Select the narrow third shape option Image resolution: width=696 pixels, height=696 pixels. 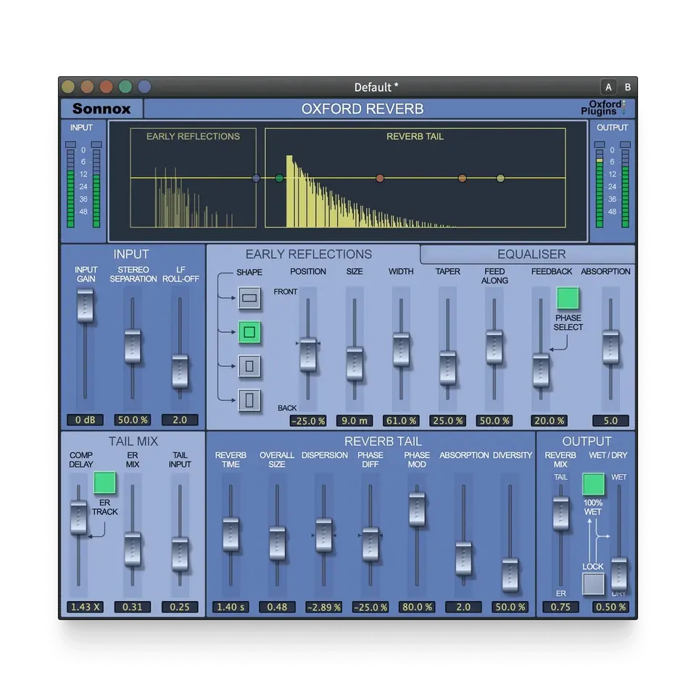(249, 366)
